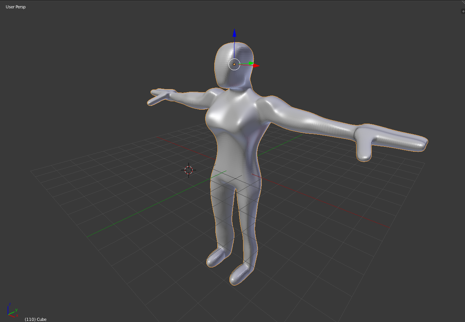
Task: Open properties region with plus tab
Action: point(463,11)
